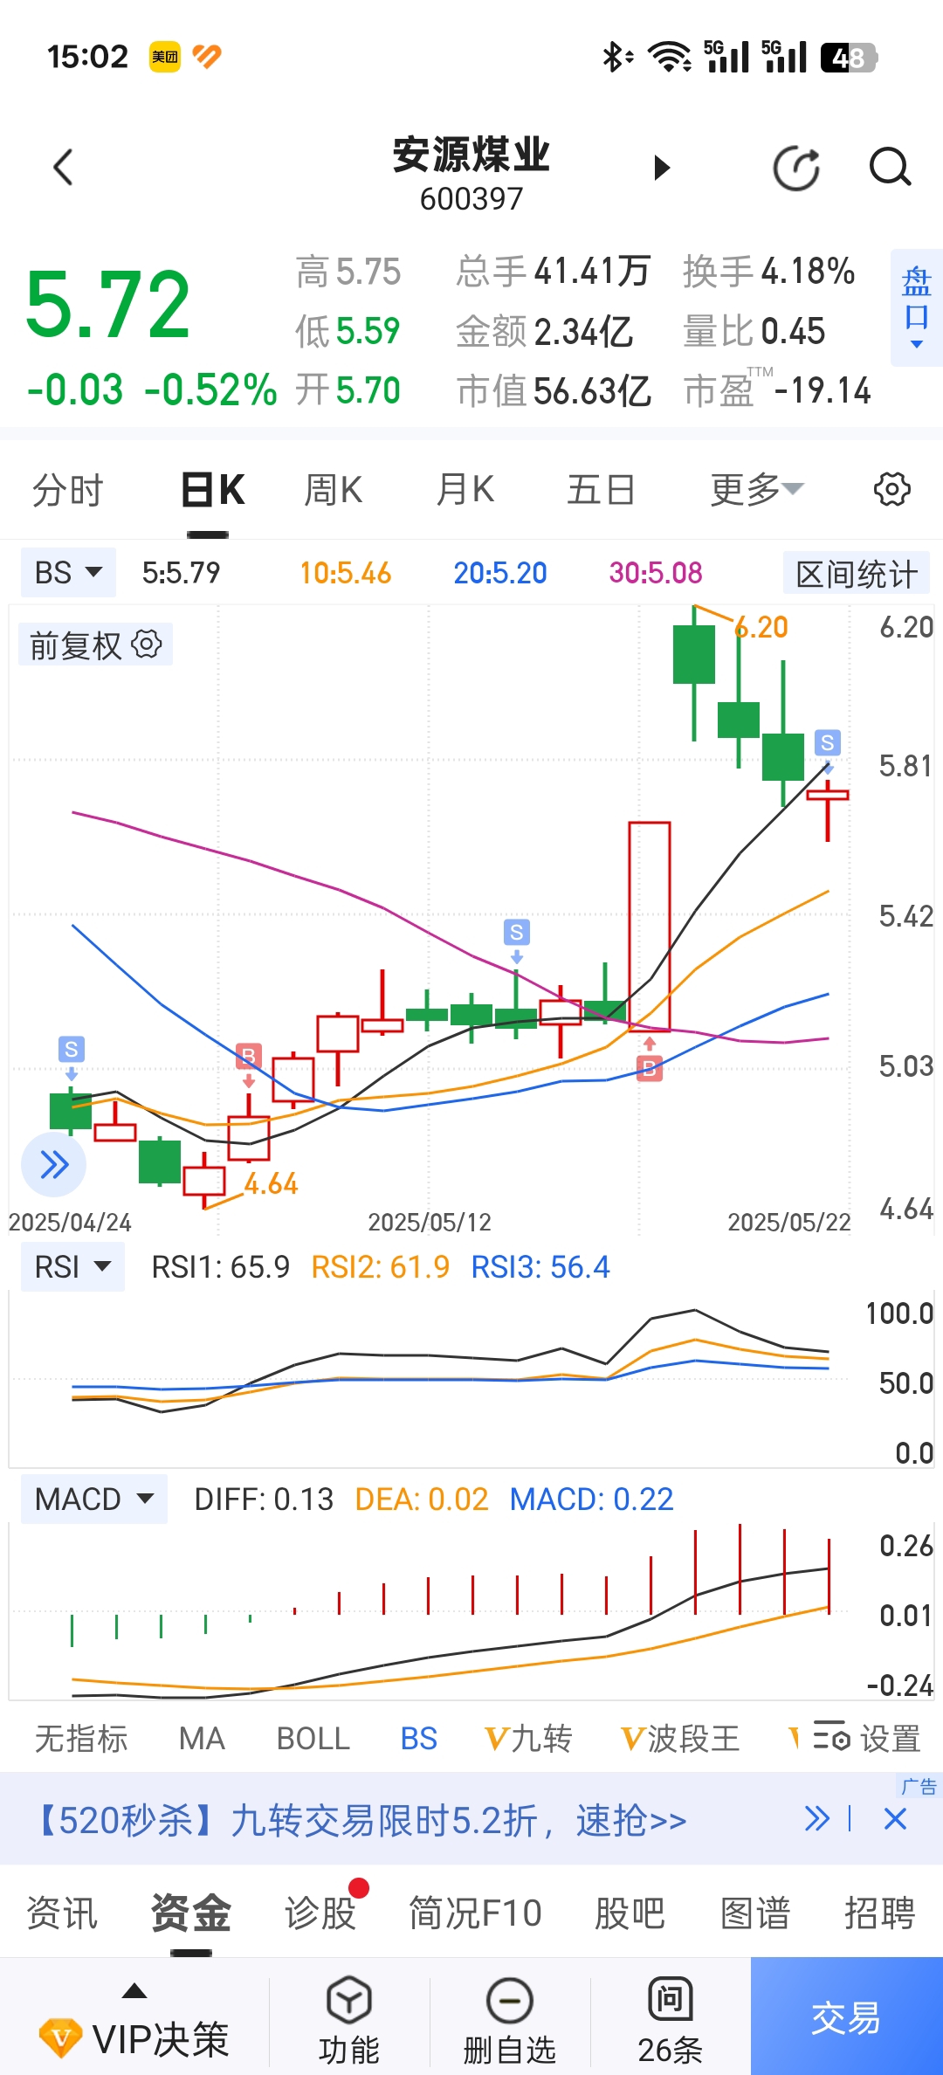
Task: Tap the RSI1: 65.9 readout
Action: click(220, 1266)
